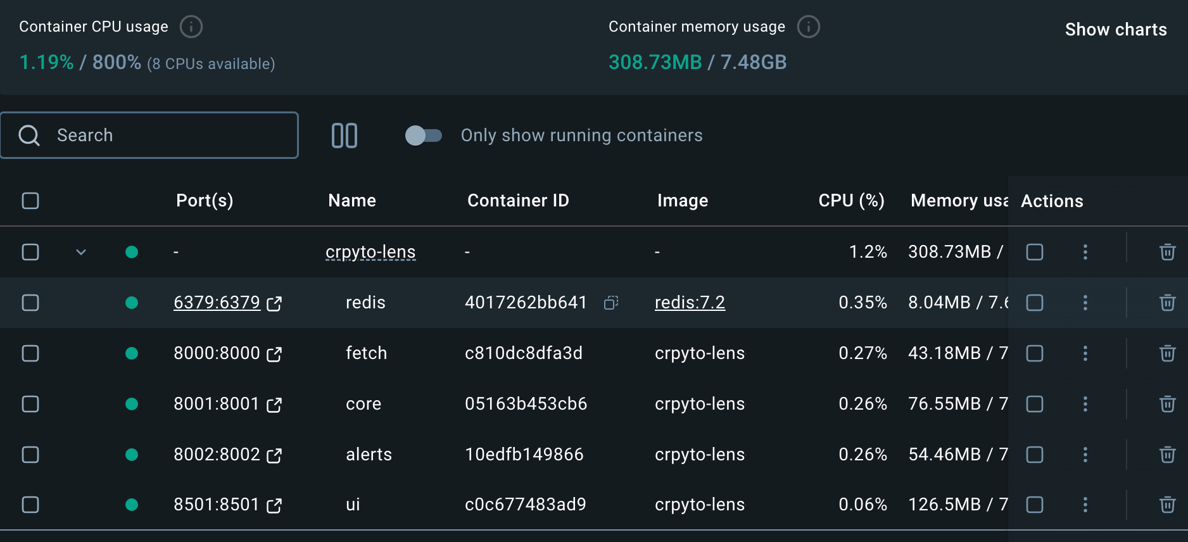
Task: Click the green status dot for redis
Action: pos(132,303)
